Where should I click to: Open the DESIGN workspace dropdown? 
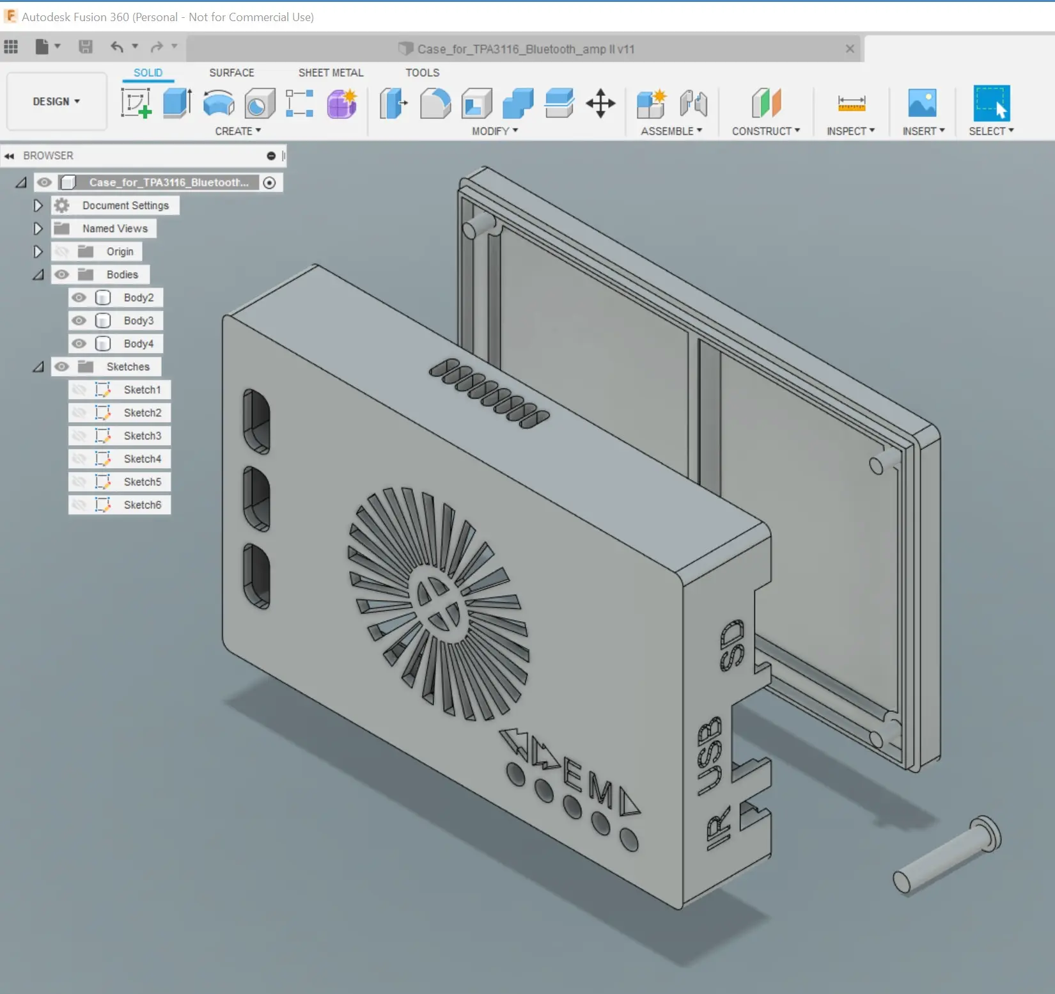[56, 102]
